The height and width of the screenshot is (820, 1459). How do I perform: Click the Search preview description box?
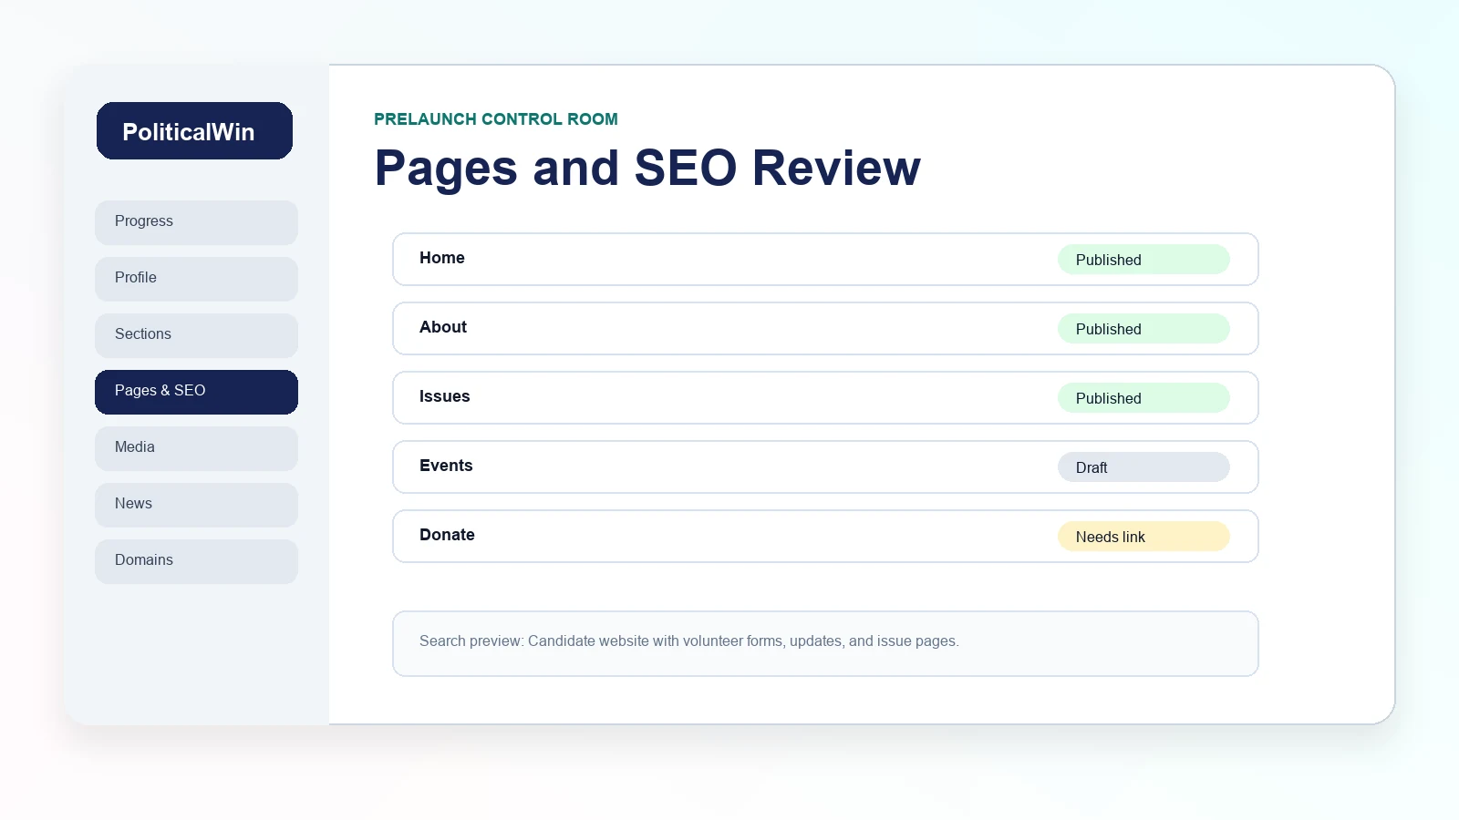(x=825, y=643)
